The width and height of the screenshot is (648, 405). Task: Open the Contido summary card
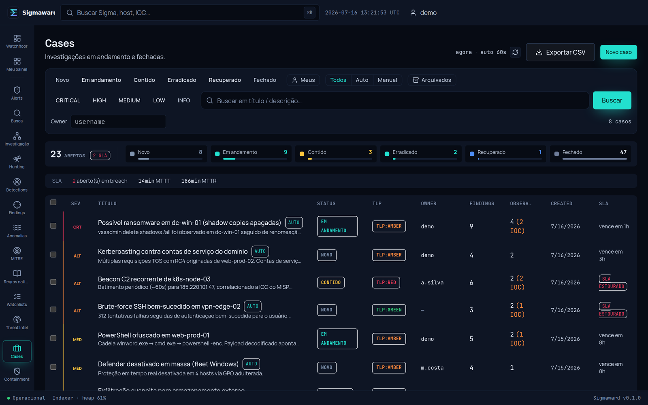click(x=336, y=154)
